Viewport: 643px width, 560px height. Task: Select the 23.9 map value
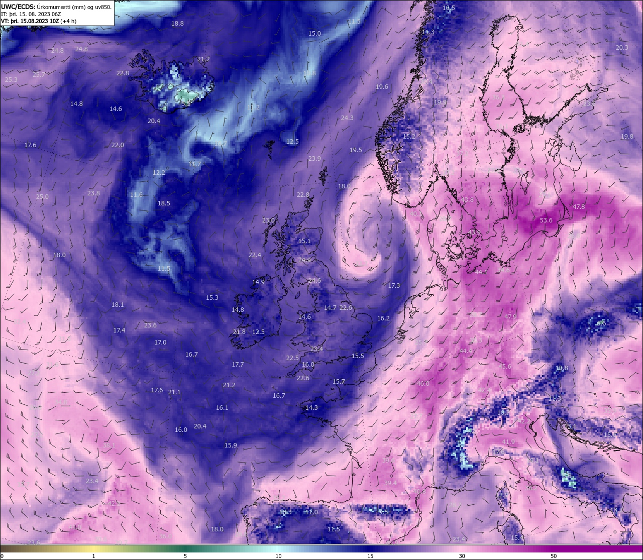point(314,159)
